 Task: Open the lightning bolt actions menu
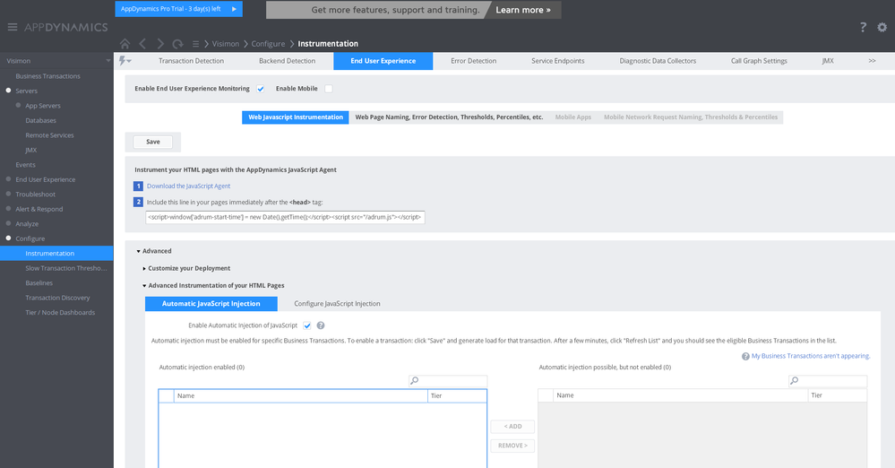coord(125,61)
